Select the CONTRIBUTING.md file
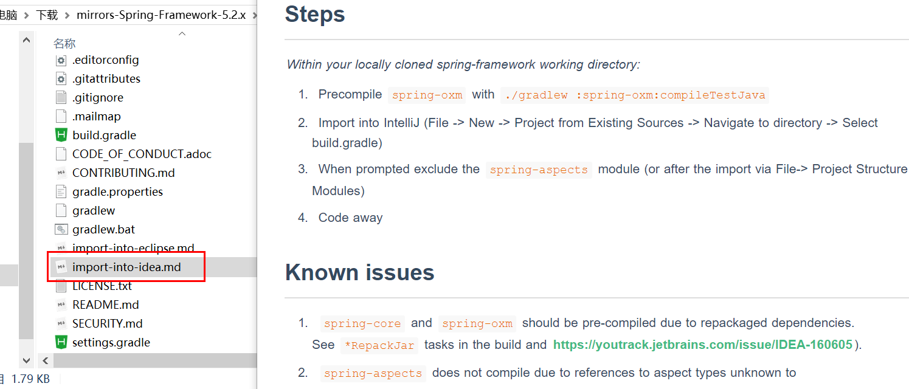The height and width of the screenshot is (389, 909). click(x=123, y=173)
